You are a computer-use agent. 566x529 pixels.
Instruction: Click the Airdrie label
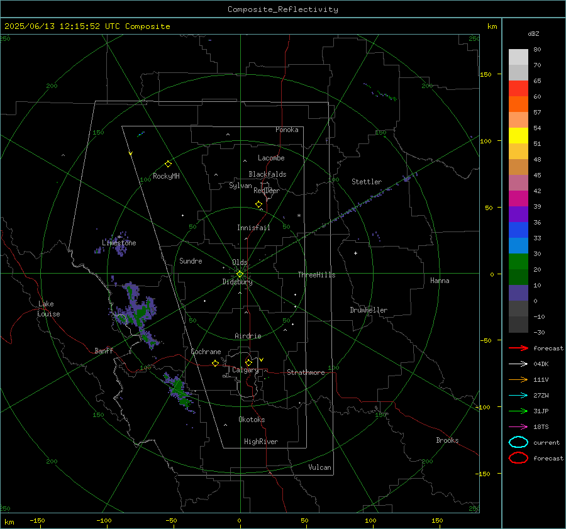tap(248, 336)
